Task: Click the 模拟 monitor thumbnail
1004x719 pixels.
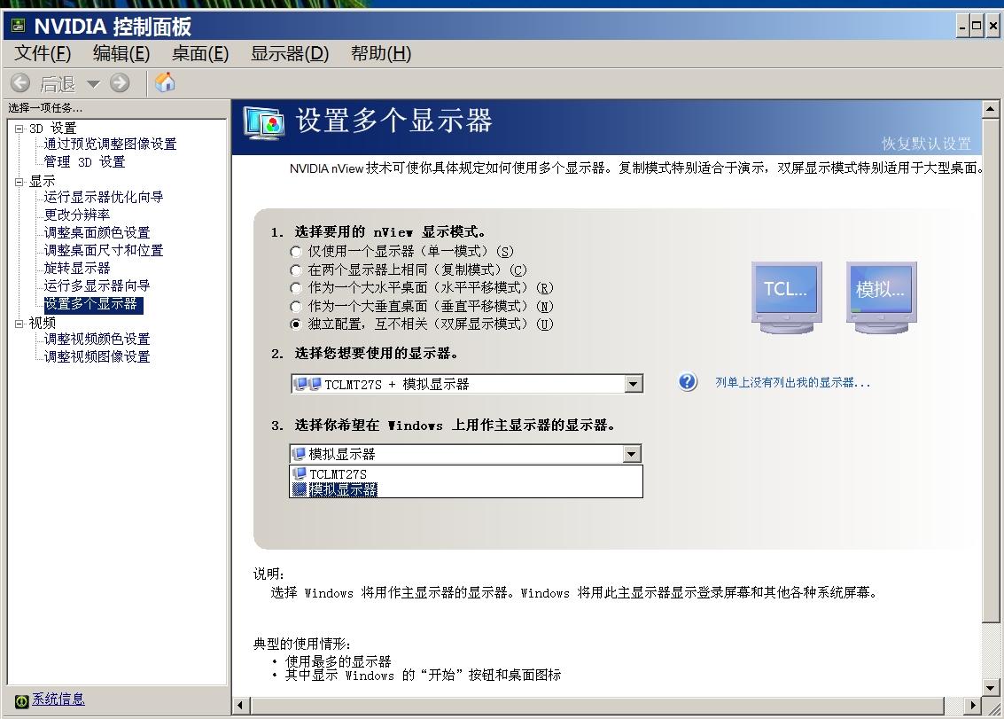Action: [x=881, y=297]
